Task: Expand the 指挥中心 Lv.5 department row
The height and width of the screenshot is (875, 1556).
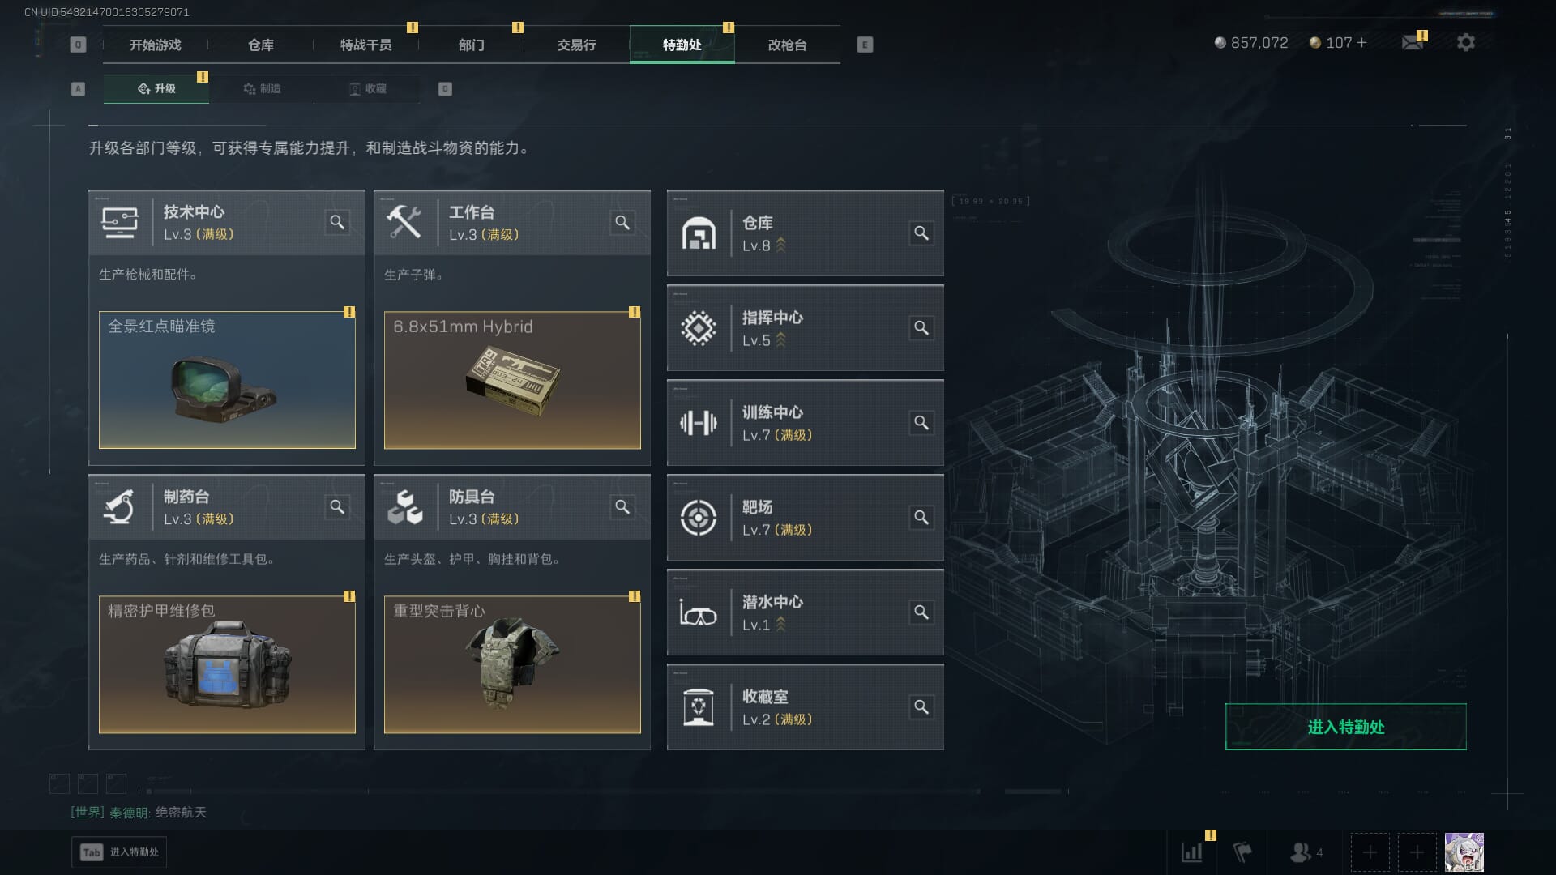Action: click(x=805, y=328)
